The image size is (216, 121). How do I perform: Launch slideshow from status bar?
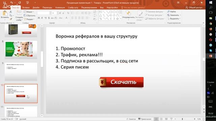(171, 119)
